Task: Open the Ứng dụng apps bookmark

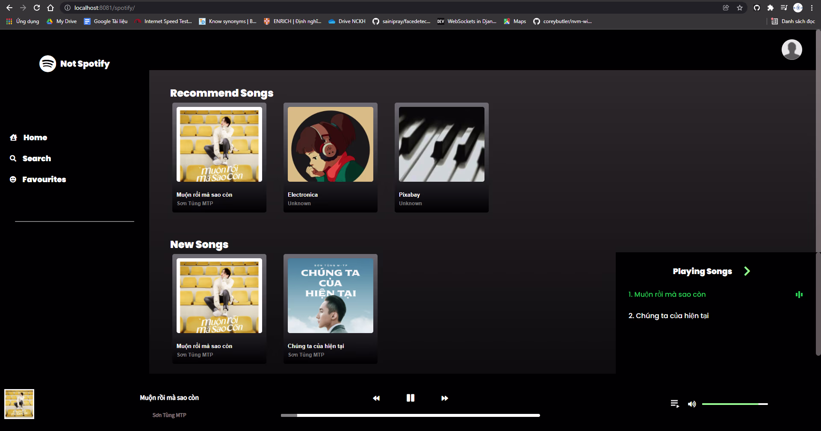Action: click(23, 21)
